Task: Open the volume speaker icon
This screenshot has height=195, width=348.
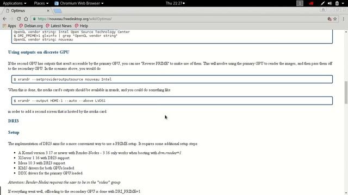Action: coord(330,3)
